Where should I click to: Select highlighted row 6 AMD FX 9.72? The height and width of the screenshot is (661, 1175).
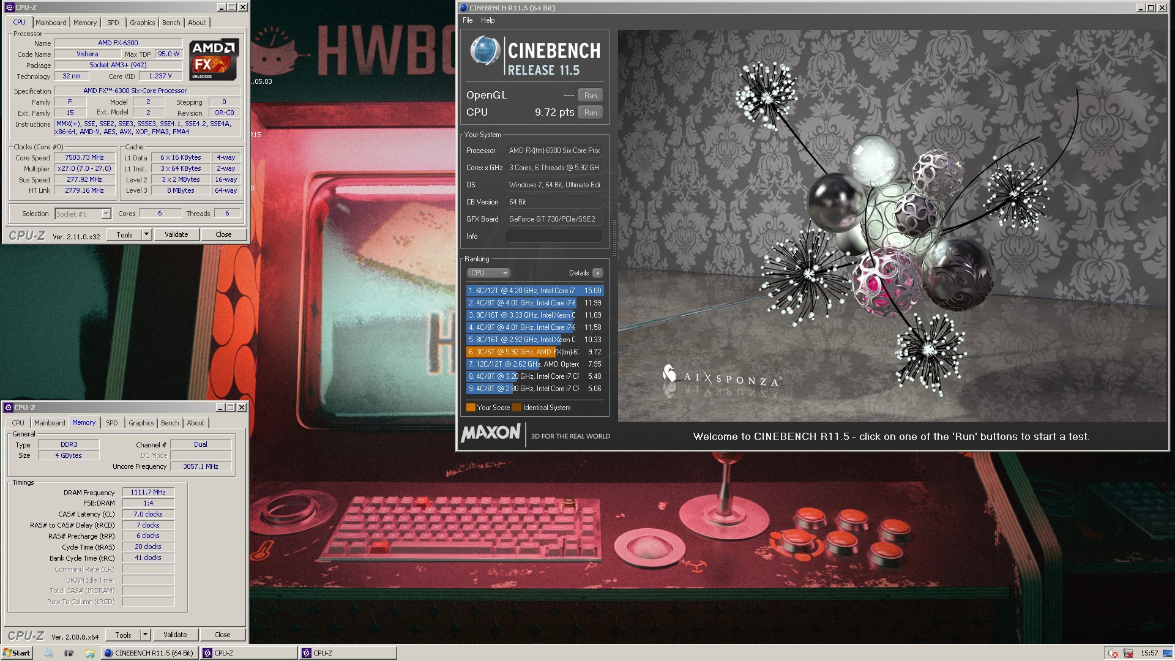[x=535, y=352]
